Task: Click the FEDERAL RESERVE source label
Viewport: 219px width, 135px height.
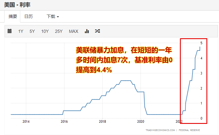Action: pos(189,130)
